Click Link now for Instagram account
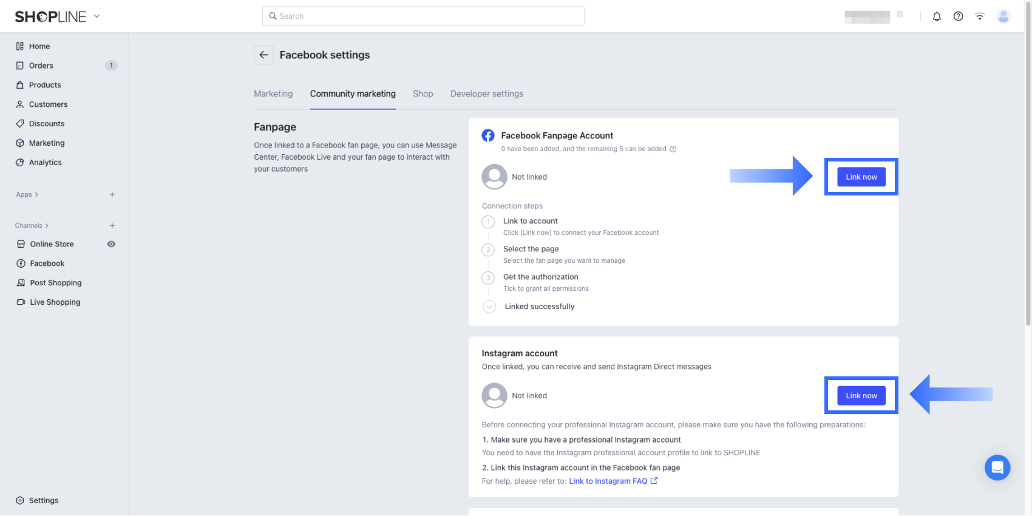Viewport: 1032px width, 516px height. (x=861, y=395)
